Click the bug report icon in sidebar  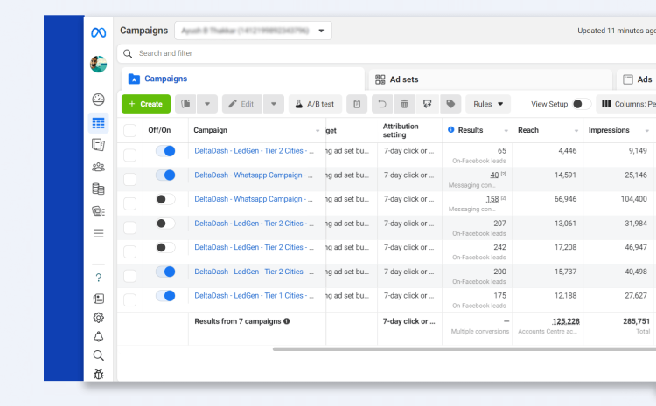click(98, 375)
